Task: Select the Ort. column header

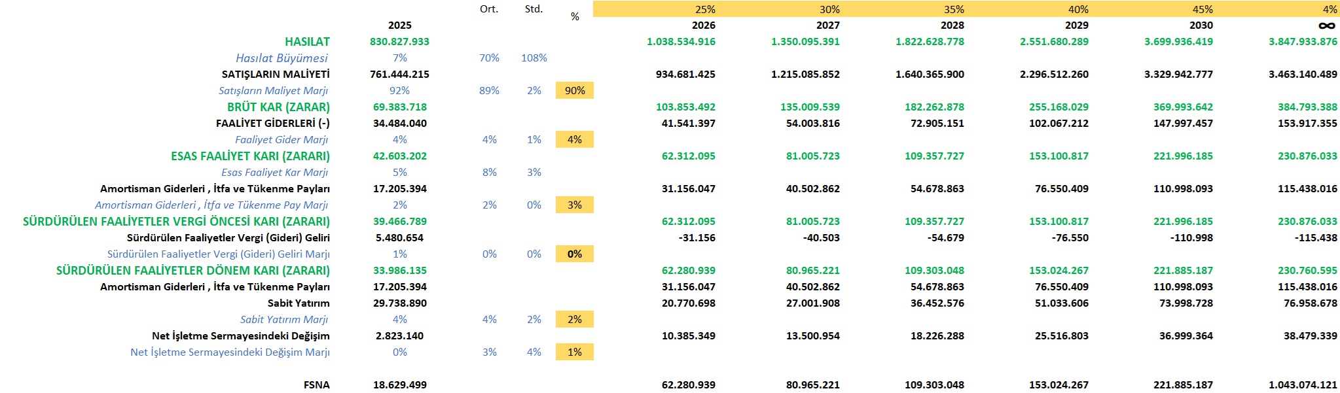Action: tap(489, 9)
